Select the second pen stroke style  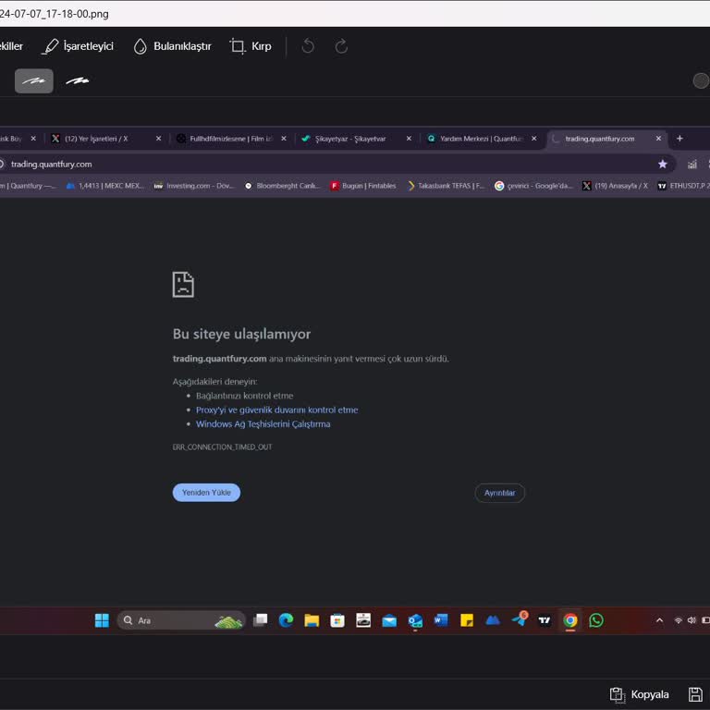pyautogui.click(x=78, y=81)
